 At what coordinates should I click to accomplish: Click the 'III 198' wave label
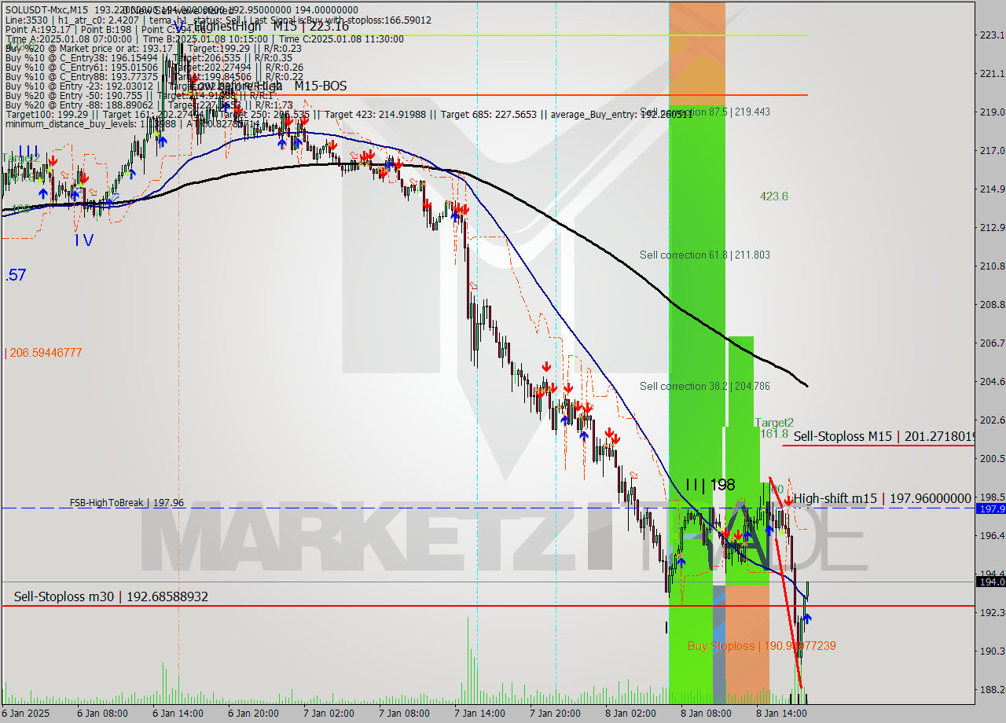coord(710,484)
